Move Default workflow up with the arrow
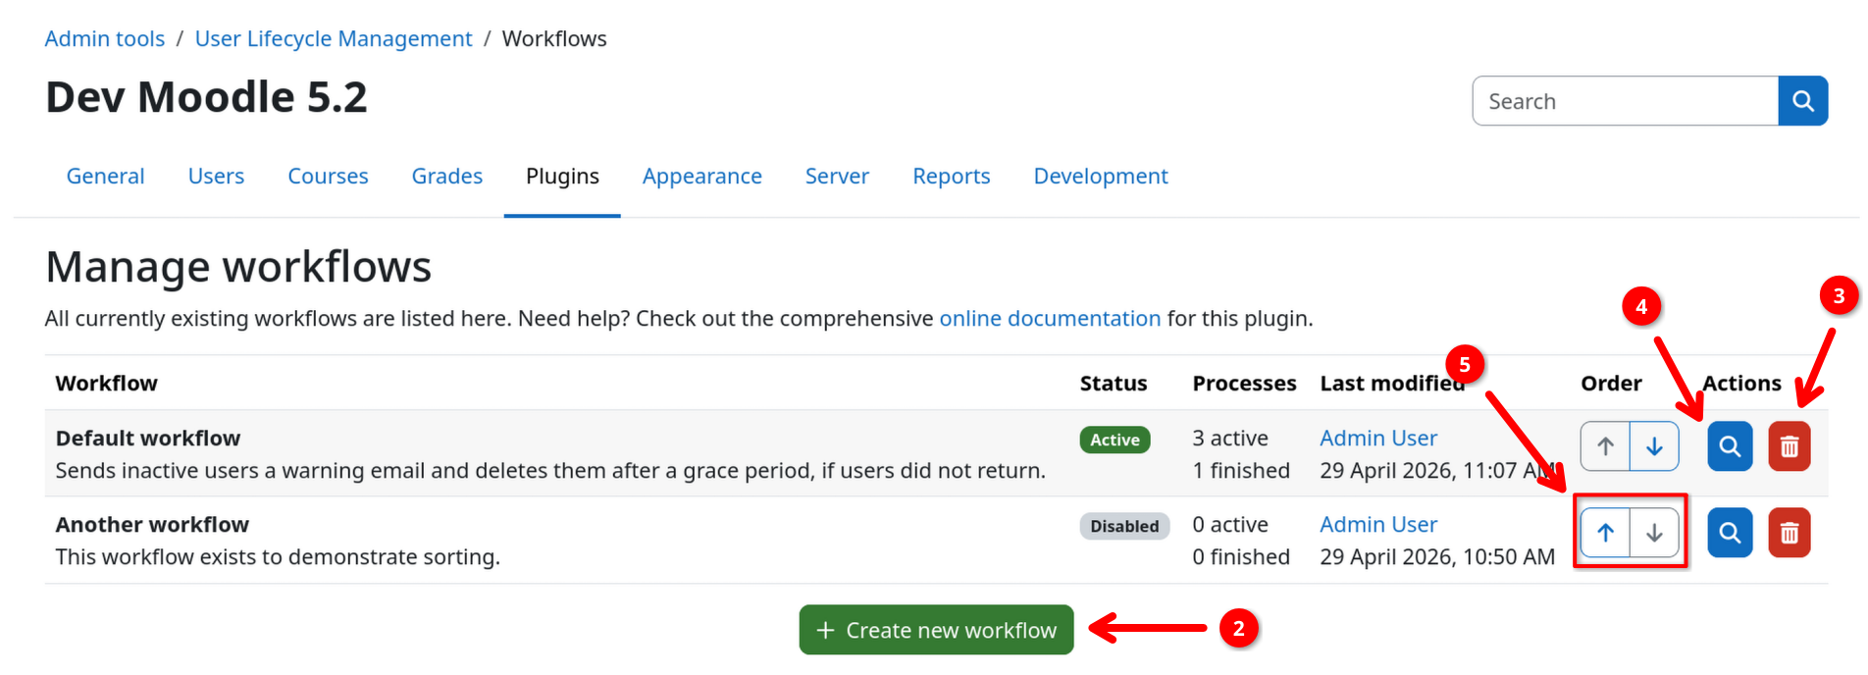Image resolution: width=1868 pixels, height=675 pixels. 1605,446
